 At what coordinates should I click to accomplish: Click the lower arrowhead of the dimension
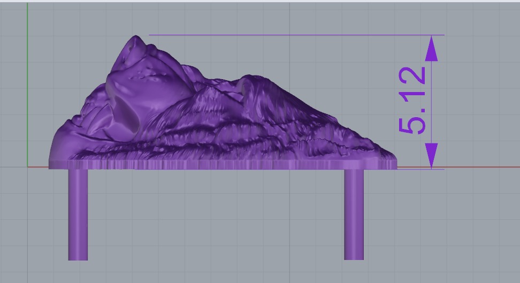[431, 156]
